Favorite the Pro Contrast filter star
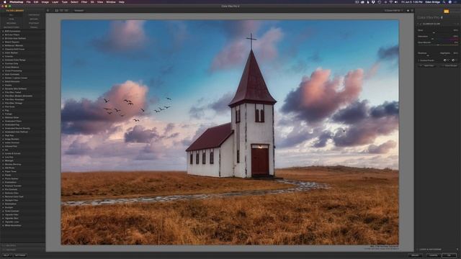This screenshot has height=259, width=461. pos(3,189)
